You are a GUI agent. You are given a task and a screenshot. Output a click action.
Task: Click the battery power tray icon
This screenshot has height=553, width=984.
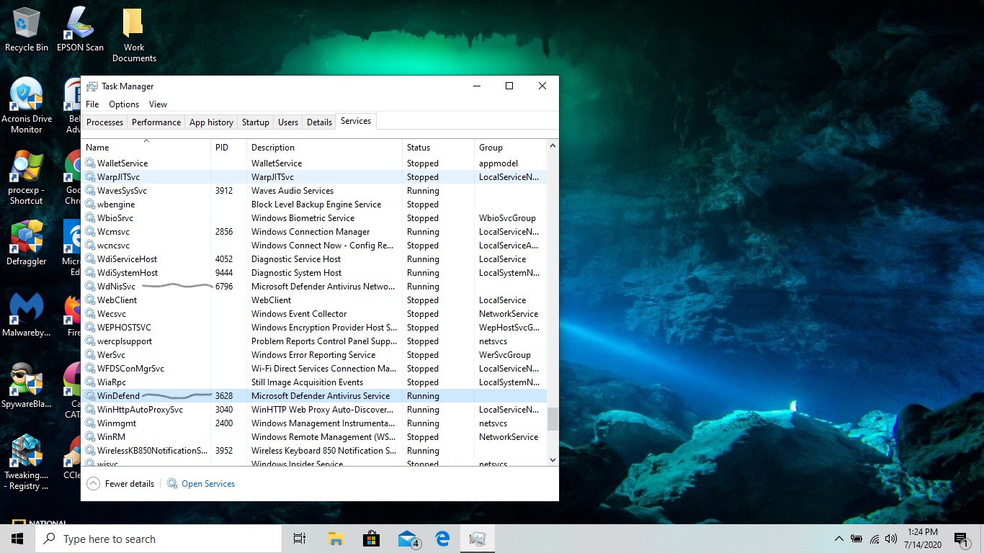pyautogui.click(x=856, y=539)
